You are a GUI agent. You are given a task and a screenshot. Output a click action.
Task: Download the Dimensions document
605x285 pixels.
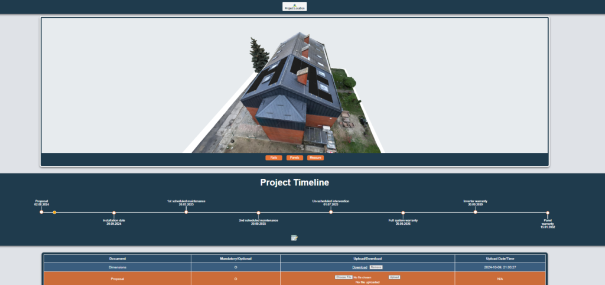360,267
